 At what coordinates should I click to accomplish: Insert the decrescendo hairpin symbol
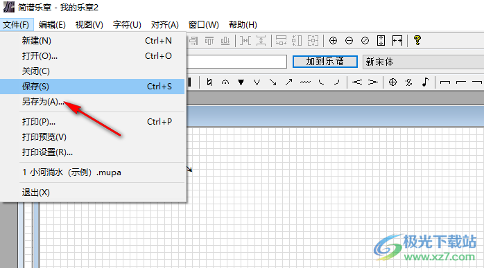372,82
